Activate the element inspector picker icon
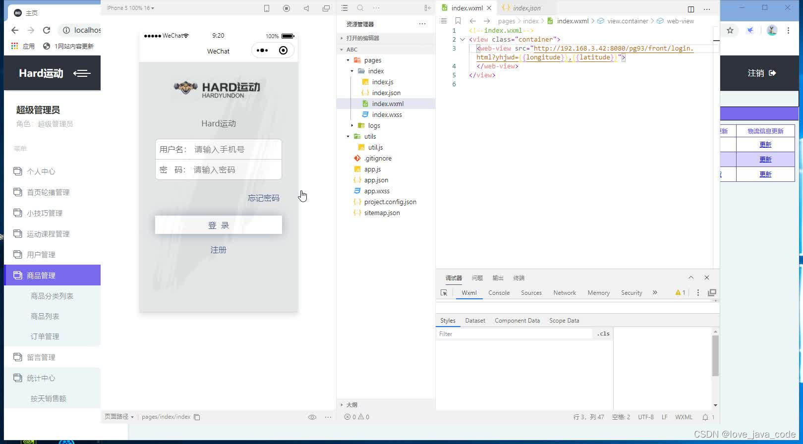Screen dimensions: 803x444 (444, 293)
